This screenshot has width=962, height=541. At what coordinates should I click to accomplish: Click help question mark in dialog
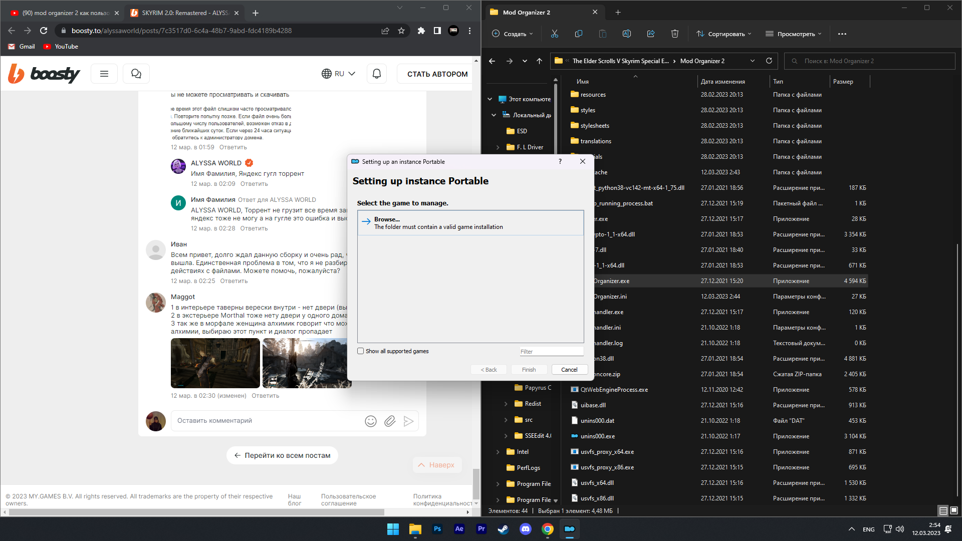coord(560,161)
